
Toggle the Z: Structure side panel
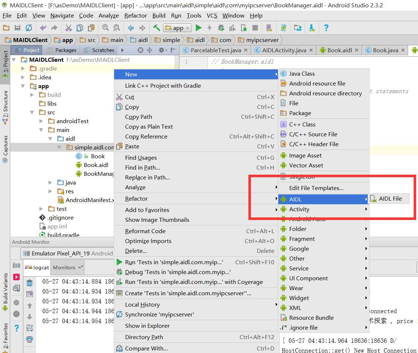5,107
